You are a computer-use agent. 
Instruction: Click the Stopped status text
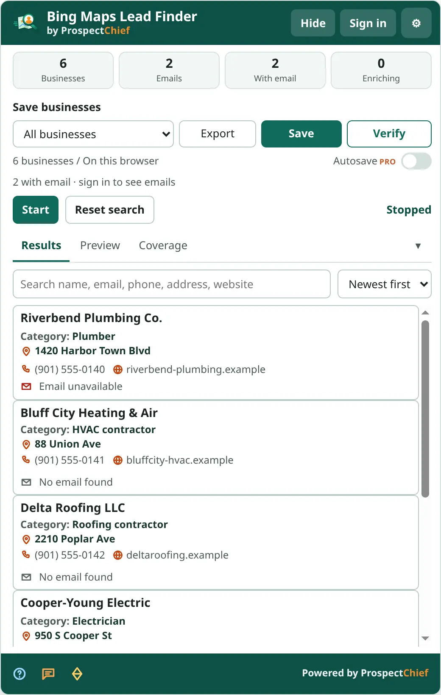pos(409,210)
